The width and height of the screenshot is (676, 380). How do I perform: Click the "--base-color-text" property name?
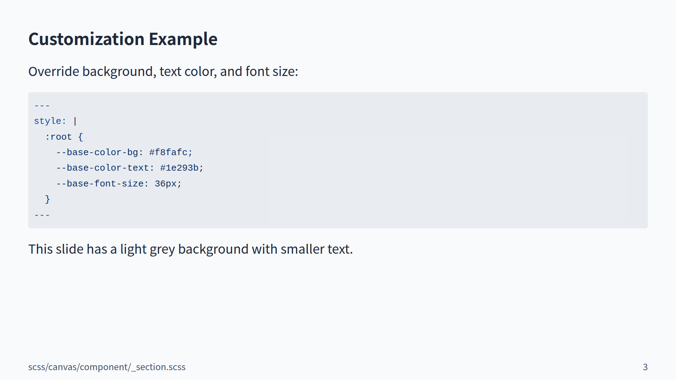point(102,168)
